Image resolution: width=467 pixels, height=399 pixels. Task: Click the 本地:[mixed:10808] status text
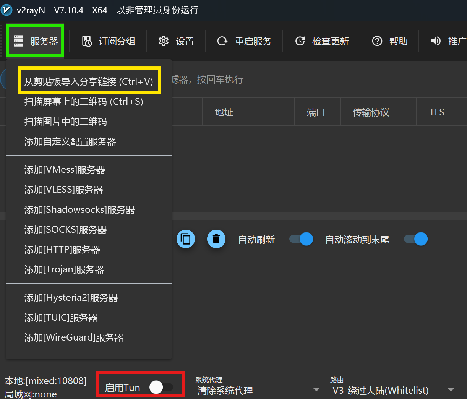tap(45, 381)
